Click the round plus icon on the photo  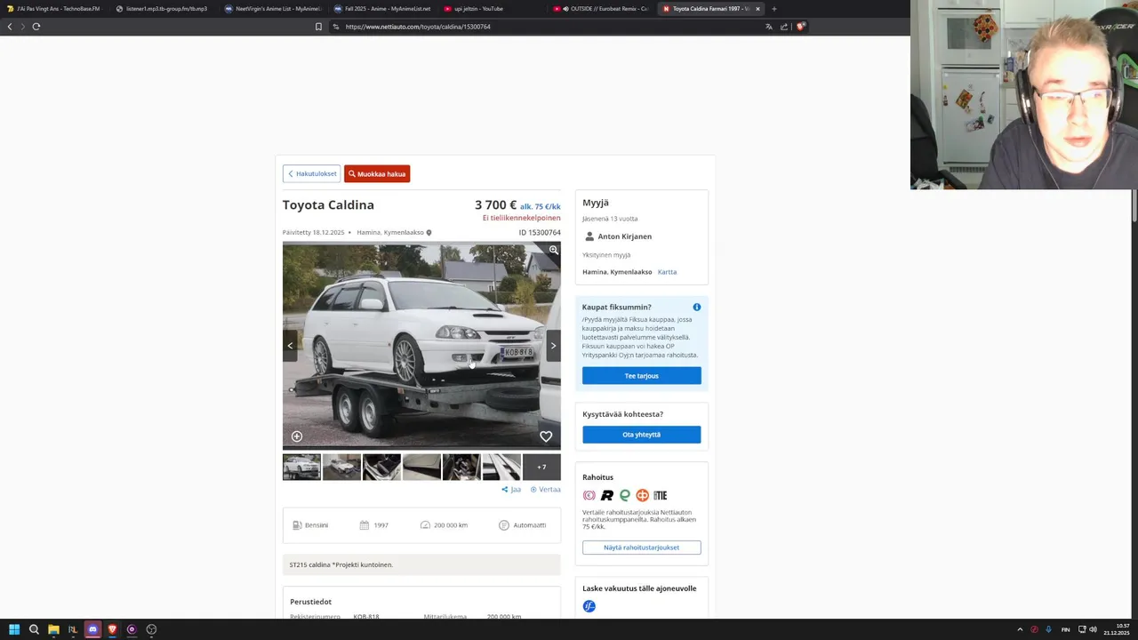coord(297,436)
